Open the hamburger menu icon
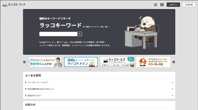The image size is (198, 110). tap(155, 5)
